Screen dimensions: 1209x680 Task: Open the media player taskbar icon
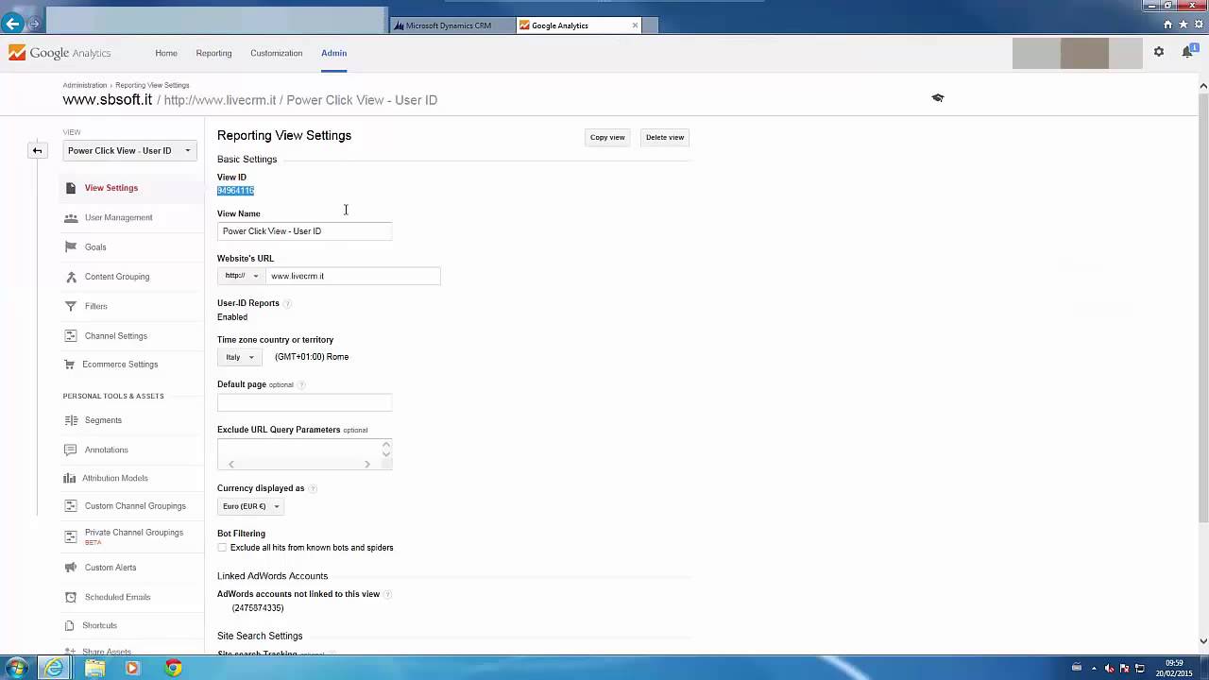132,668
